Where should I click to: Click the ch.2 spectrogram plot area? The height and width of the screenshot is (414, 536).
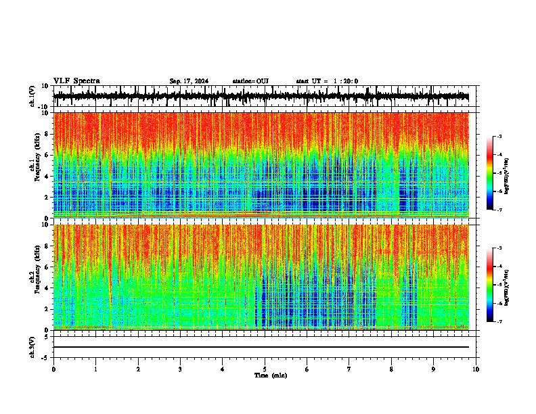tap(261, 277)
